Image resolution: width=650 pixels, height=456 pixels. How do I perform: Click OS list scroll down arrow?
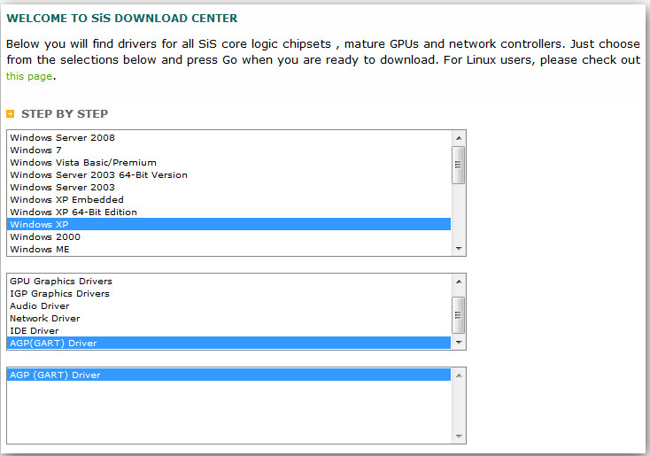pos(459,249)
